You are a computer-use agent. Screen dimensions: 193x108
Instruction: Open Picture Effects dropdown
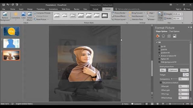[119, 16]
